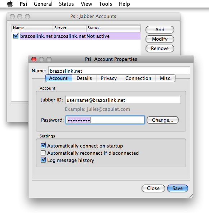This screenshot has height=213, width=209.
Task: Click the Jabber ID input field
Action: pyautogui.click(x=123, y=100)
